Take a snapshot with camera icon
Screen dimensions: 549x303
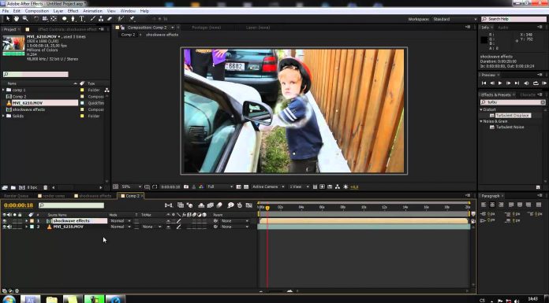pyautogui.click(x=186, y=187)
